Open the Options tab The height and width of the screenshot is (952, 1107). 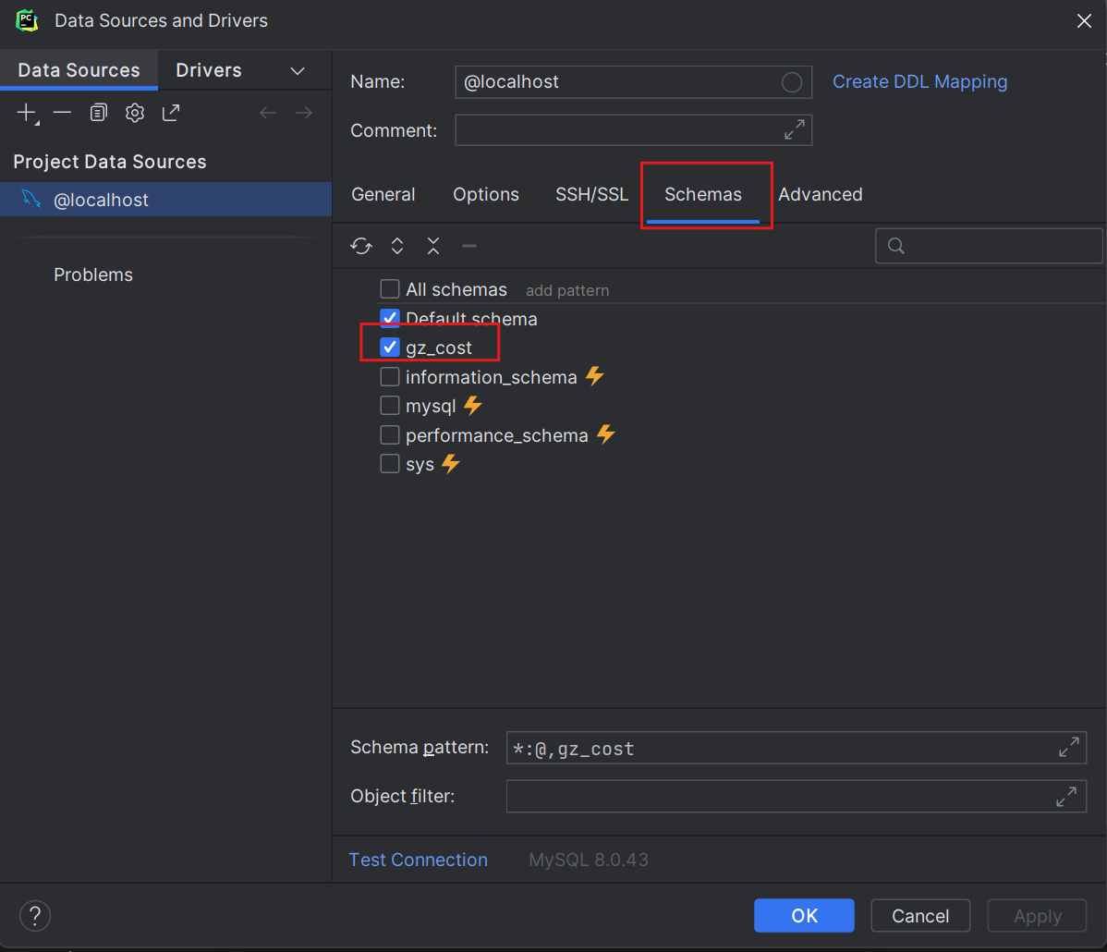click(x=486, y=194)
